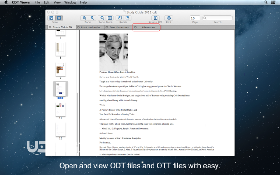This screenshot has height=175, width=280.
Task: Click line 'Identify by name, with a 1-2 sentence description.'
Action: 120,138
